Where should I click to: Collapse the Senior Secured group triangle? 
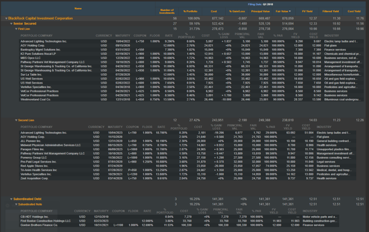click(x=11, y=23)
